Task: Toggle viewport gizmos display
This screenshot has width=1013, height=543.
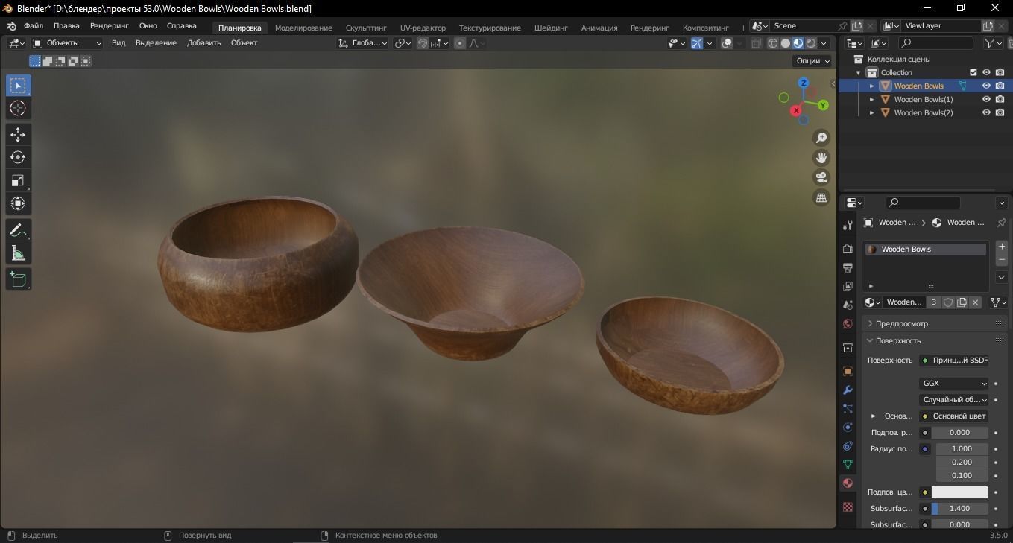Action: pyautogui.click(x=697, y=43)
